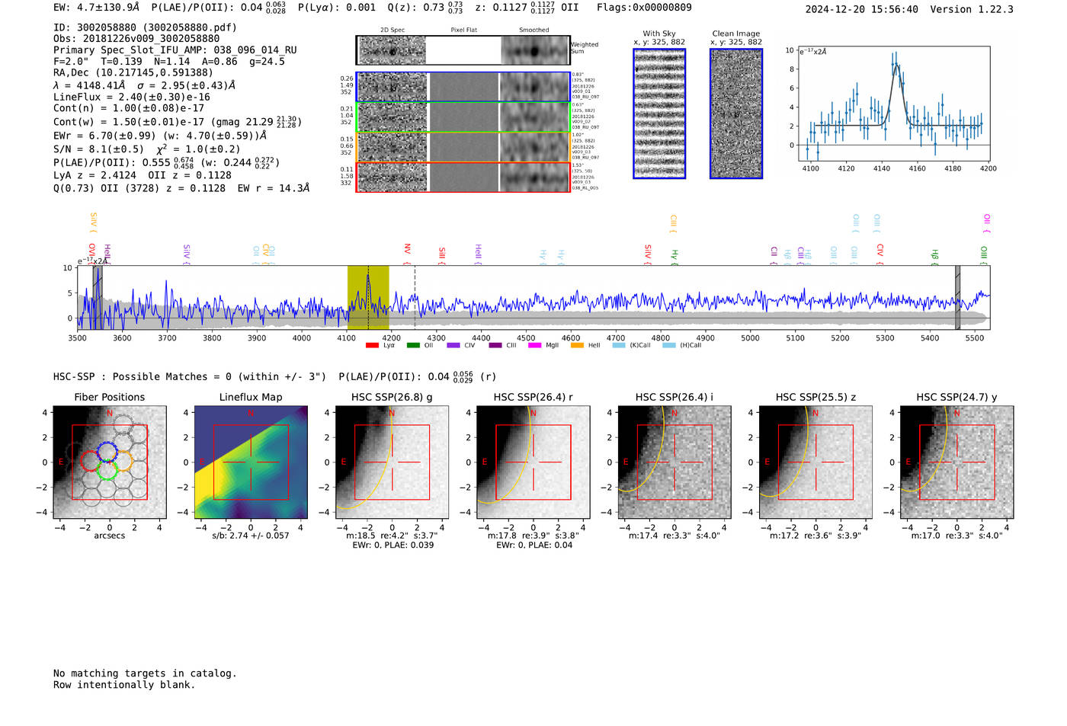The height and width of the screenshot is (726, 1067).
Task: Click the m:17.0 re:3.3" s:4.0" caption
Action: [x=957, y=536]
